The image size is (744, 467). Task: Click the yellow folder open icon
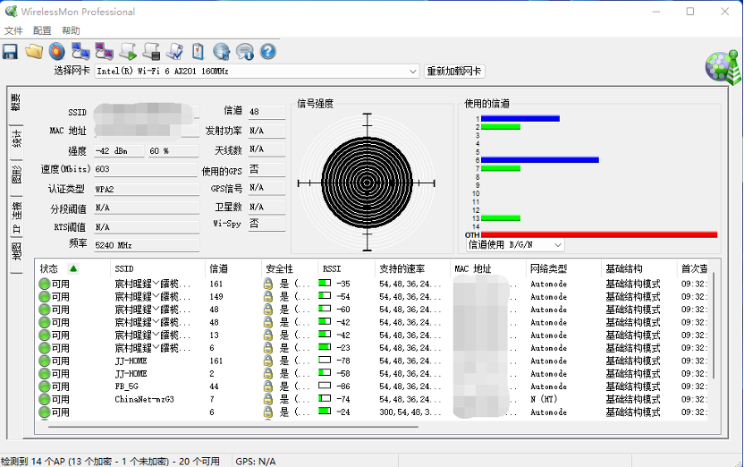[34, 51]
